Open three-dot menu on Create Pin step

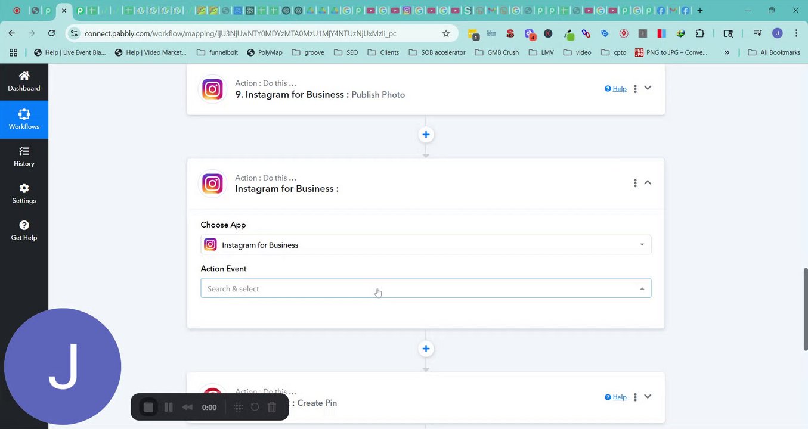click(635, 397)
